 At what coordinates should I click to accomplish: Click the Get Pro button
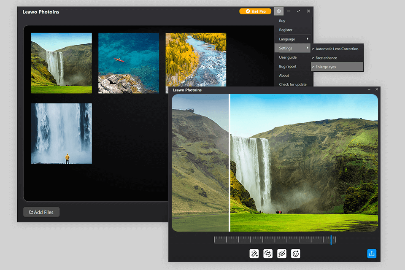pyautogui.click(x=255, y=11)
